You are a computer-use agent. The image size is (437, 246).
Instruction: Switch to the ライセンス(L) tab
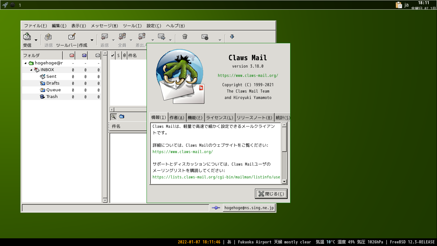click(x=220, y=118)
